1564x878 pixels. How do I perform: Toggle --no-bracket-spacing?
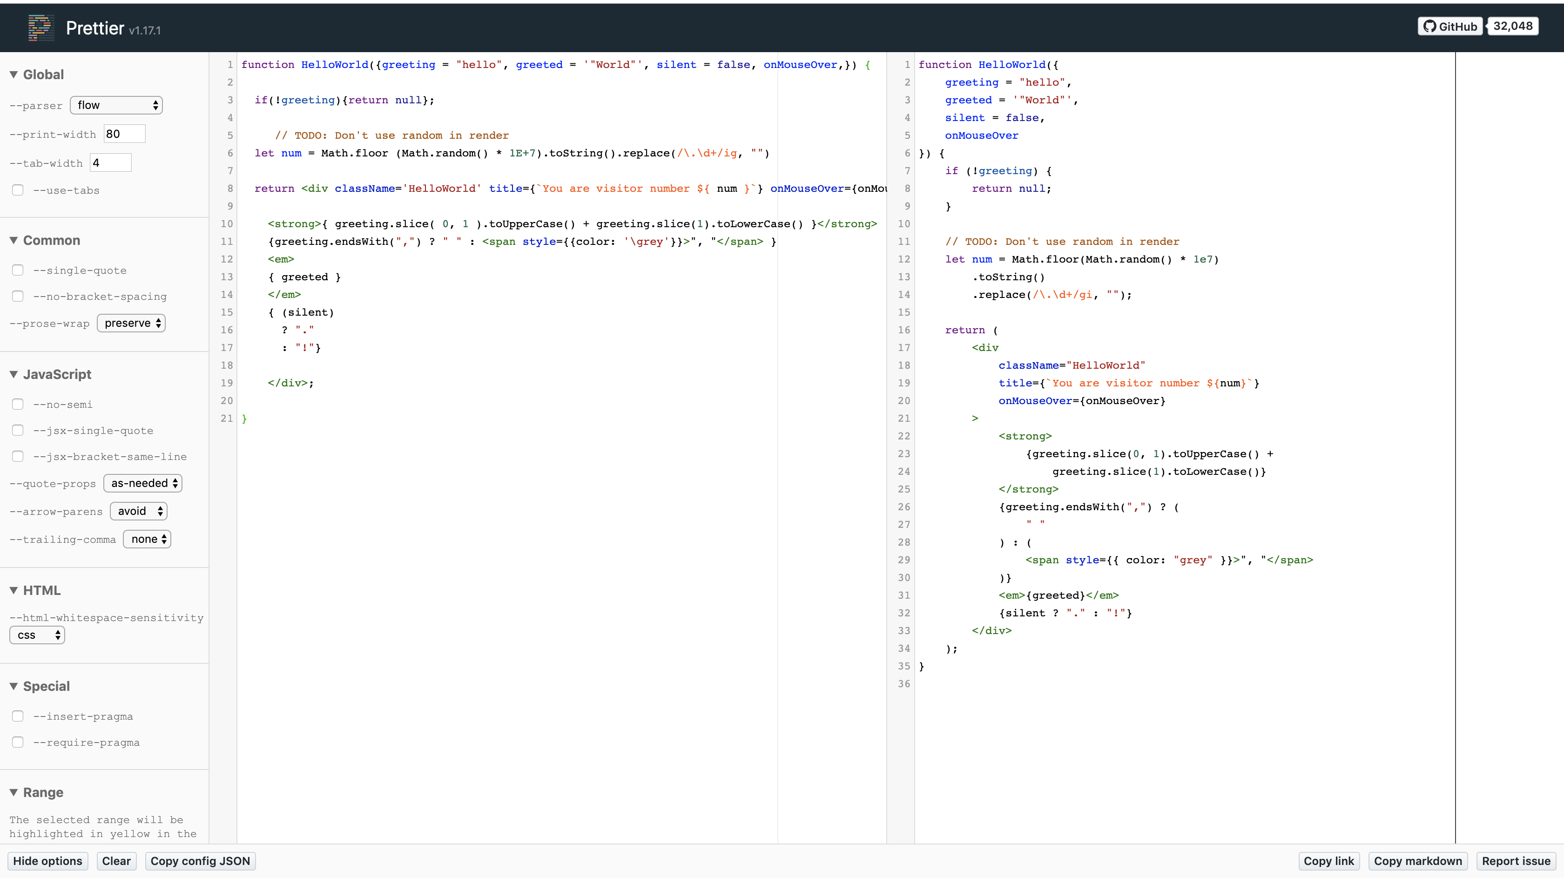point(18,296)
